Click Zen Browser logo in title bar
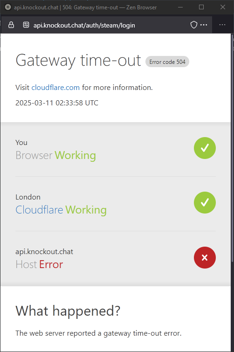The height and width of the screenshot is (352, 234). point(8,7)
